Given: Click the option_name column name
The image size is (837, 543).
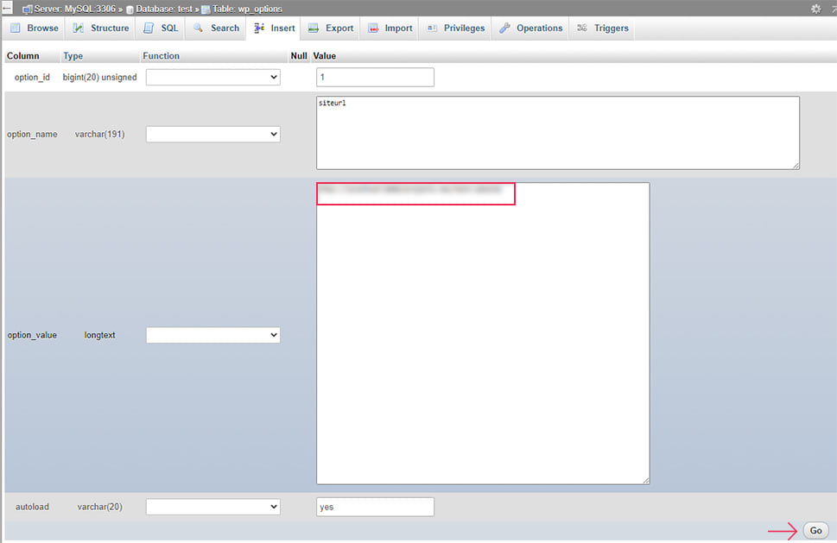Looking at the screenshot, I should pyautogui.click(x=32, y=134).
